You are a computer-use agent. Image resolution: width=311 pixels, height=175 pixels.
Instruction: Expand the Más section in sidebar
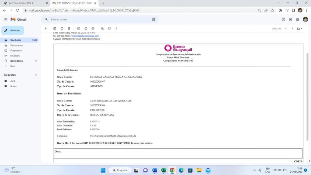click(12, 66)
